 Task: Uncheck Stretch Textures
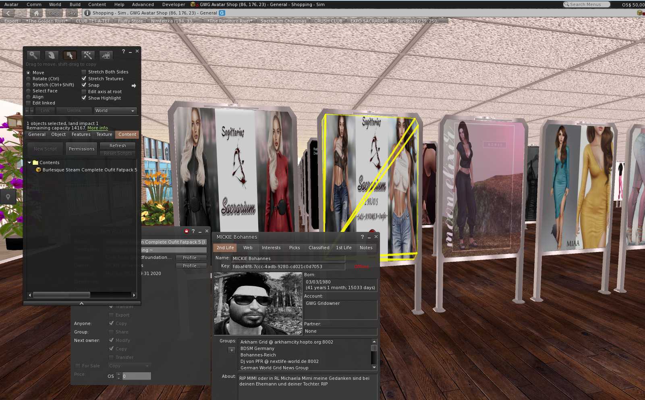[x=84, y=79]
